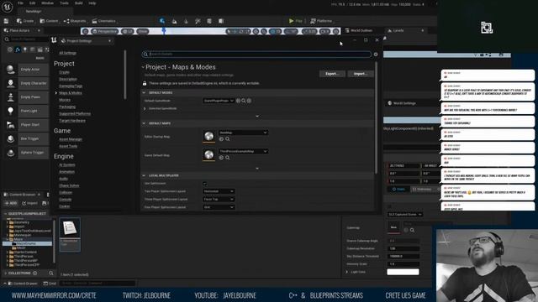
Task: Open the Asset Manager settings link
Action: [71, 139]
